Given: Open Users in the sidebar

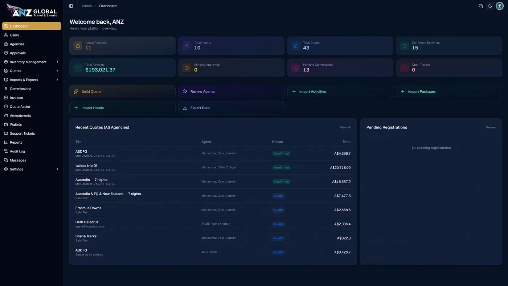Looking at the screenshot, I should (32, 35).
